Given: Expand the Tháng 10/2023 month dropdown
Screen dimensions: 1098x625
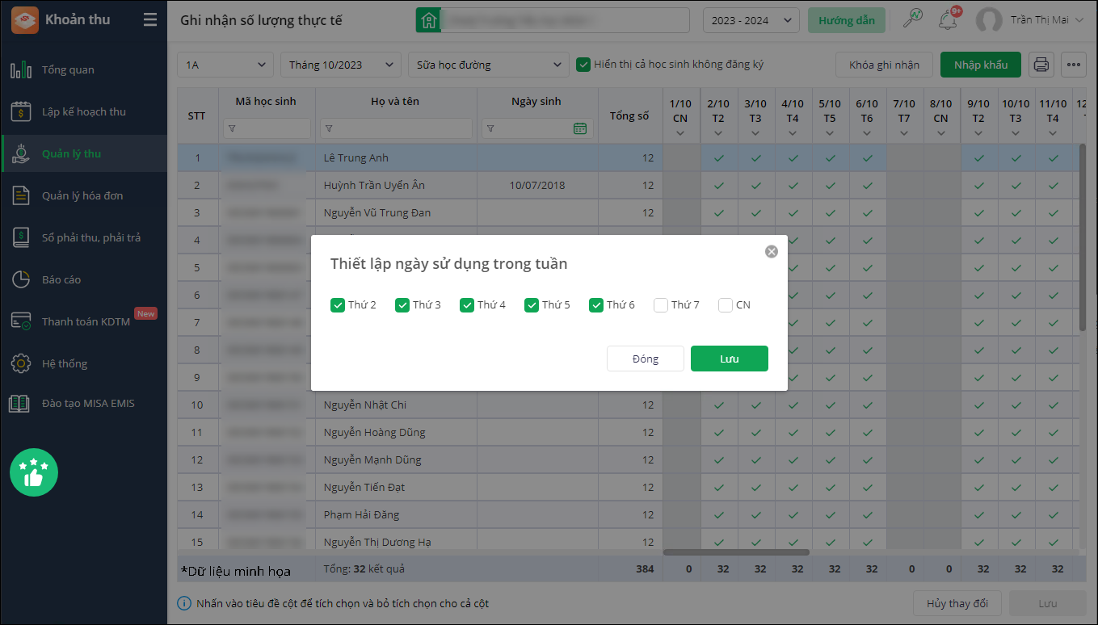Looking at the screenshot, I should coord(340,65).
